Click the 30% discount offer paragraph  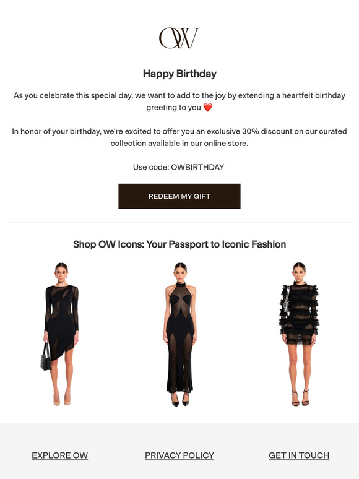tap(179, 137)
